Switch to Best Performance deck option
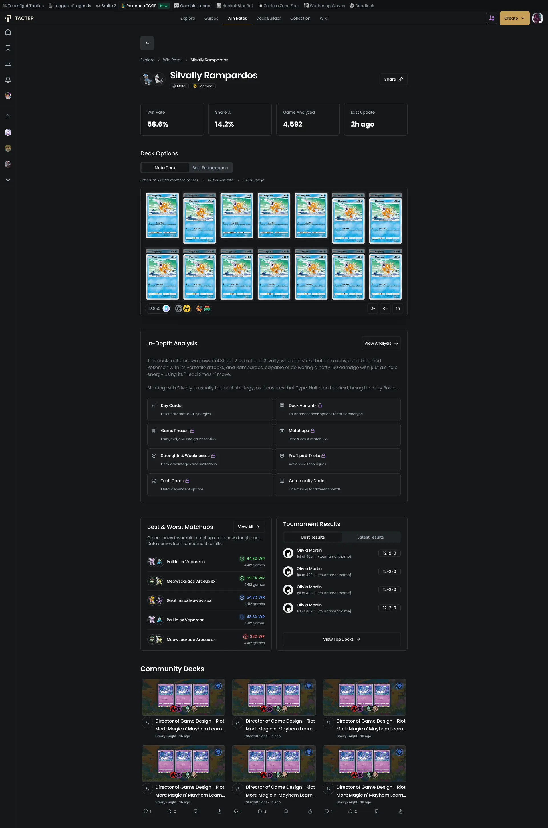548x828 pixels. 210,168
